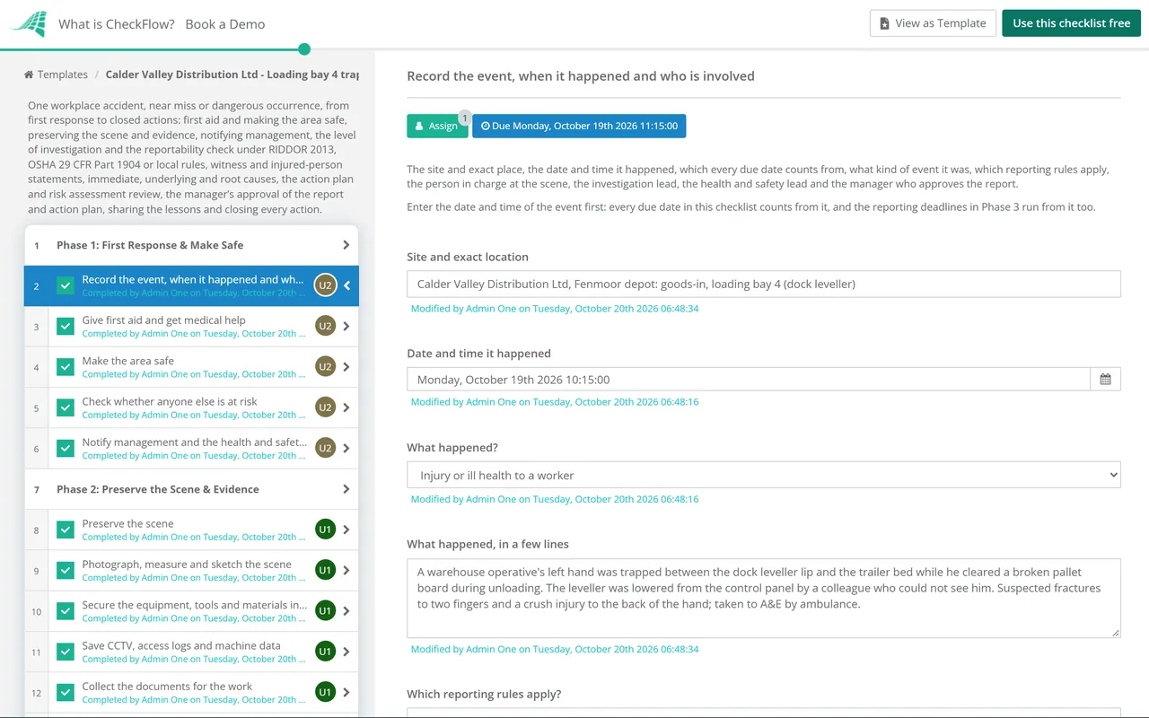Toggle checkbox for Give first aid task
The image size is (1149, 718).
pos(66,326)
